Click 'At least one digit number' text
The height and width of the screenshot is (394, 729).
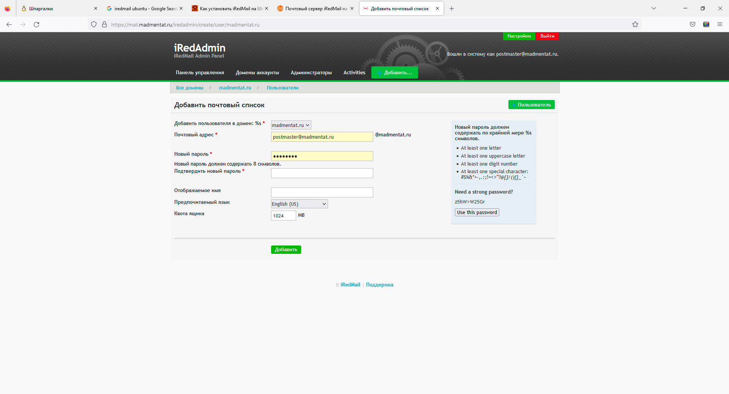pyautogui.click(x=489, y=164)
